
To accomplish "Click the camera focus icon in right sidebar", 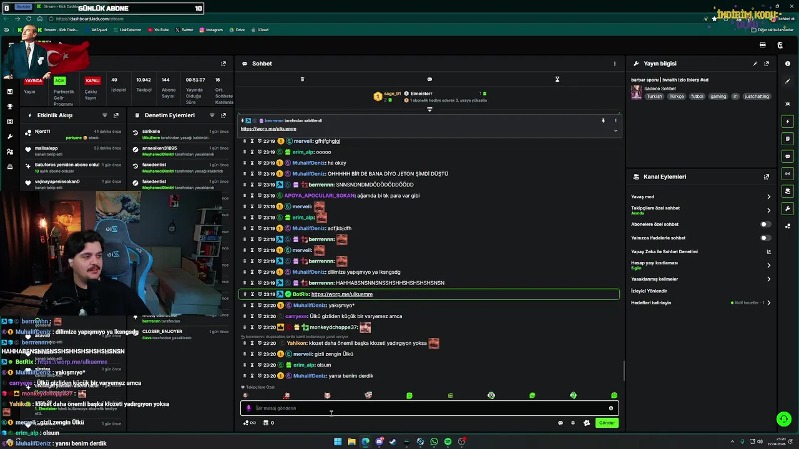I will (788, 104).
